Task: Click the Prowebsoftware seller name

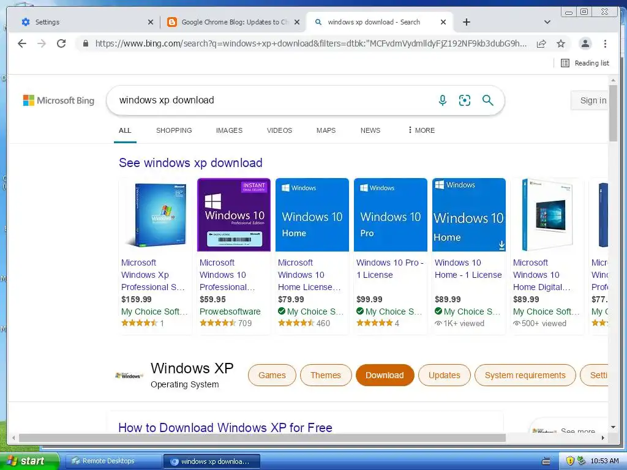Action: coord(230,311)
